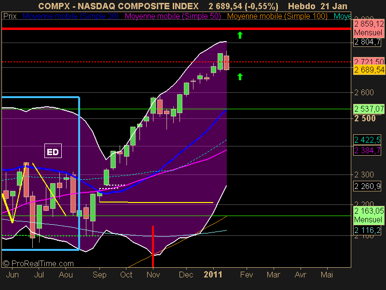
Task: Click the light-blue 2 116,2 value label
Action: point(367,231)
